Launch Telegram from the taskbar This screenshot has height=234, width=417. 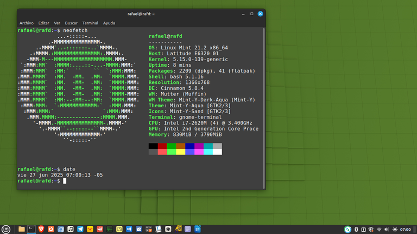click(80, 229)
